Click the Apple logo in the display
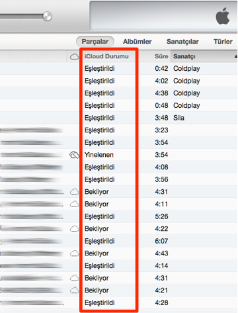Image resolution: width=238 pixels, height=313 pixels. pyautogui.click(x=223, y=16)
